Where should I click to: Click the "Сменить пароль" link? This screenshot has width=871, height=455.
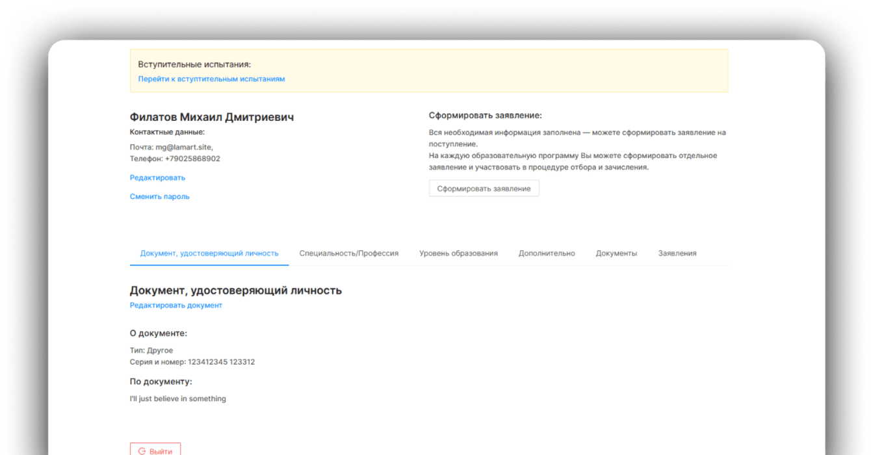coord(160,196)
